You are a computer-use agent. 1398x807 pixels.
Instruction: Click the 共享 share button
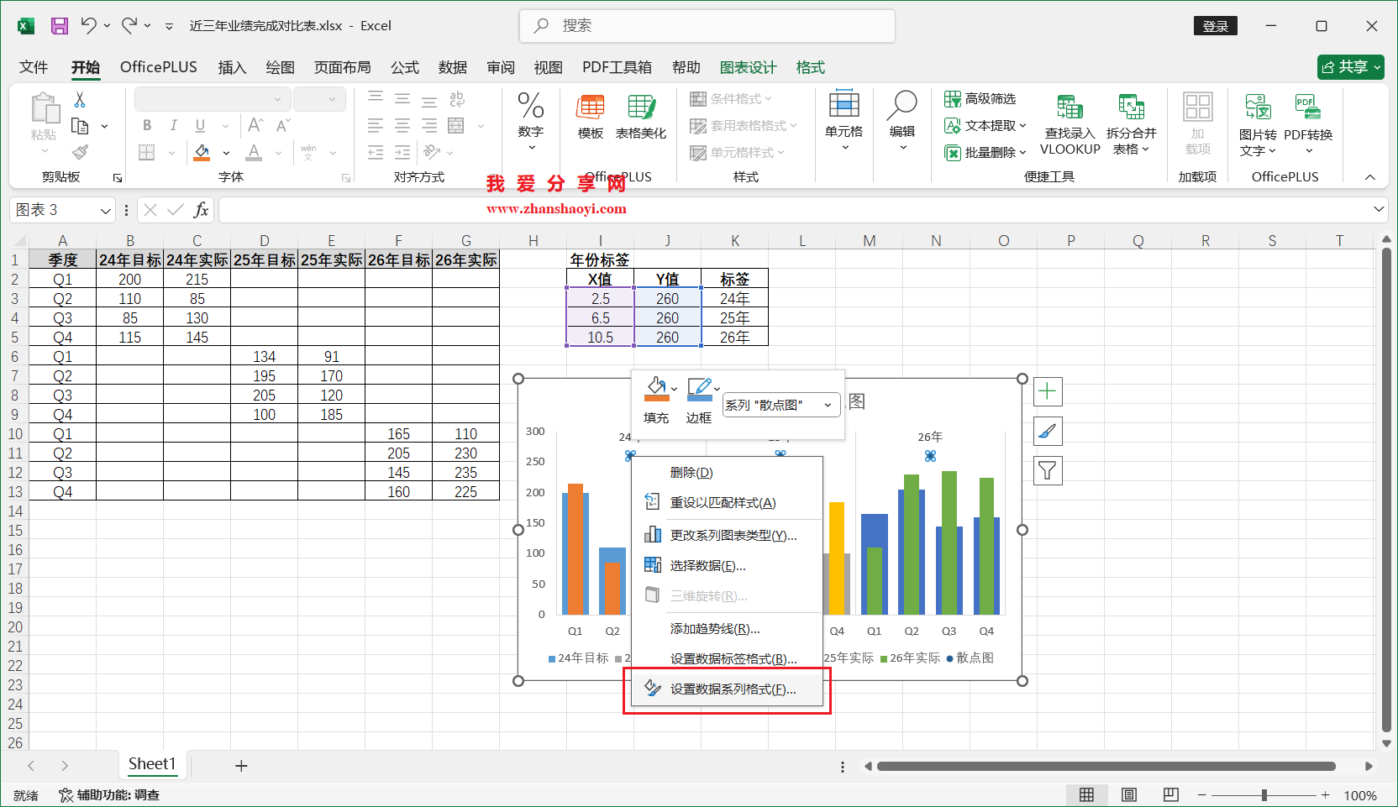(x=1350, y=67)
